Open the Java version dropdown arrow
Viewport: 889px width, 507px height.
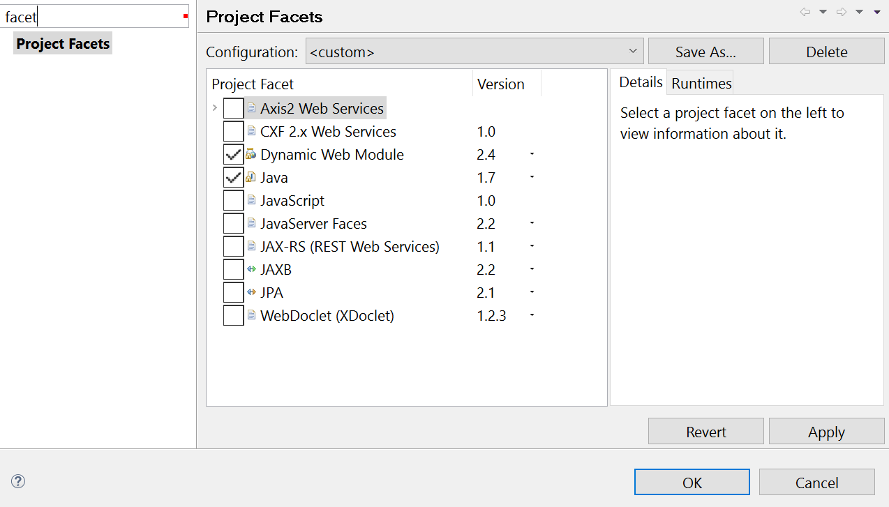coord(532,177)
